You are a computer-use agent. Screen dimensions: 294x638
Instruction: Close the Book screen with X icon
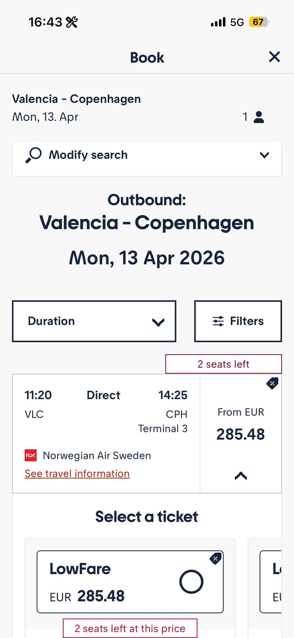point(274,57)
